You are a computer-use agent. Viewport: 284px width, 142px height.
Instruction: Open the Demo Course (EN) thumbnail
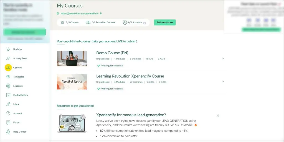[x=72, y=58]
